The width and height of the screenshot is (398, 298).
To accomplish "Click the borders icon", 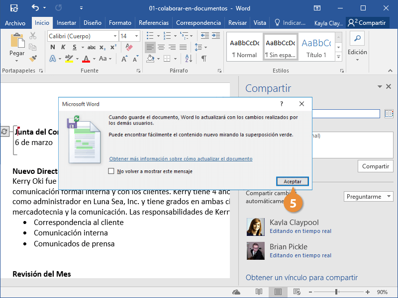I will coord(167,59).
